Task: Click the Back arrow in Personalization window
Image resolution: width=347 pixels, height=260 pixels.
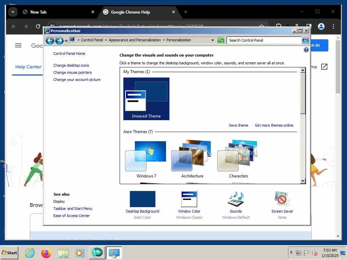Action: coord(50,41)
